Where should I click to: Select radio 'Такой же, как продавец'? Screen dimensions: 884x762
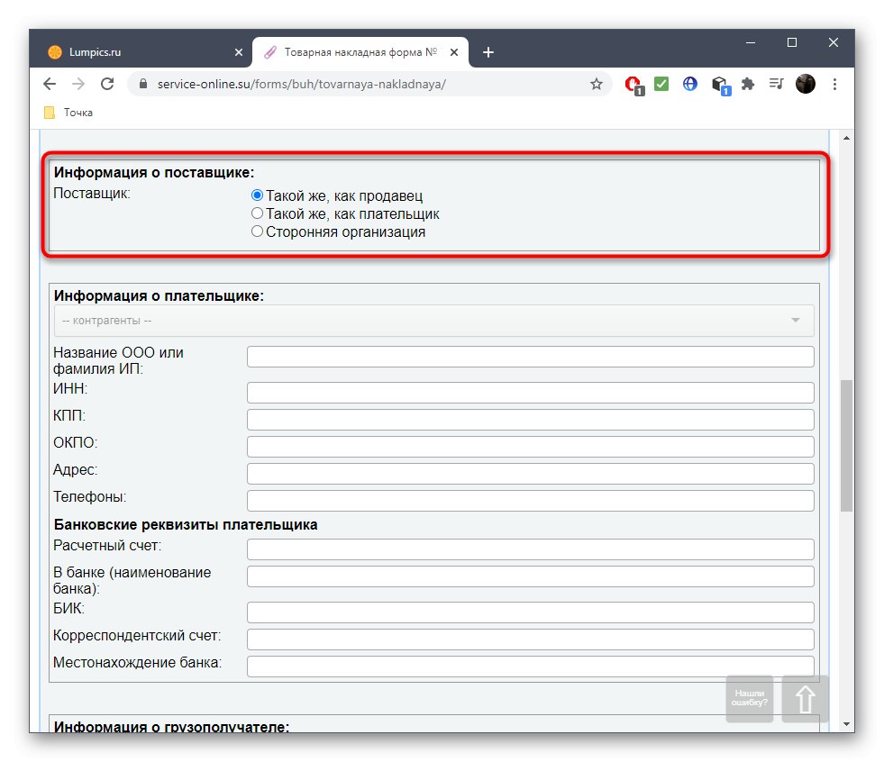pyautogui.click(x=257, y=195)
